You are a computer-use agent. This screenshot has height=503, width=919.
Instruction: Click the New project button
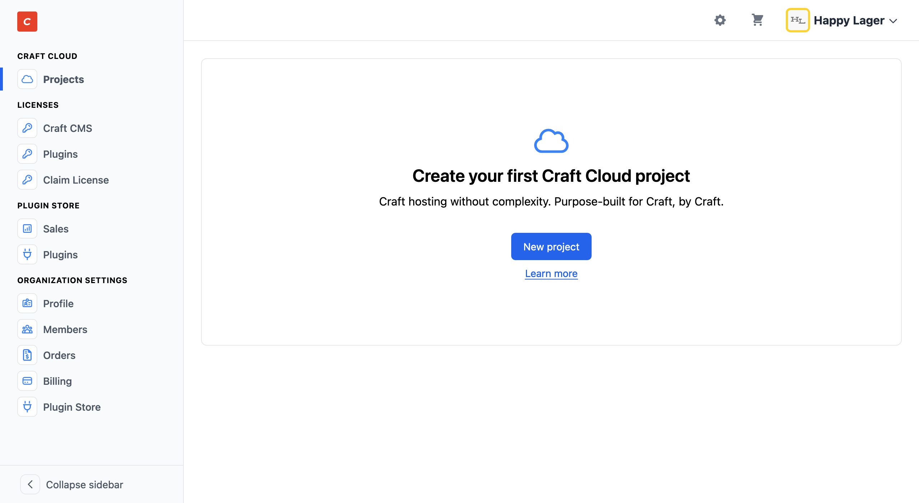[x=551, y=246]
